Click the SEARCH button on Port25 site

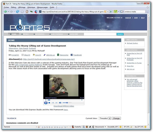(120, 34)
